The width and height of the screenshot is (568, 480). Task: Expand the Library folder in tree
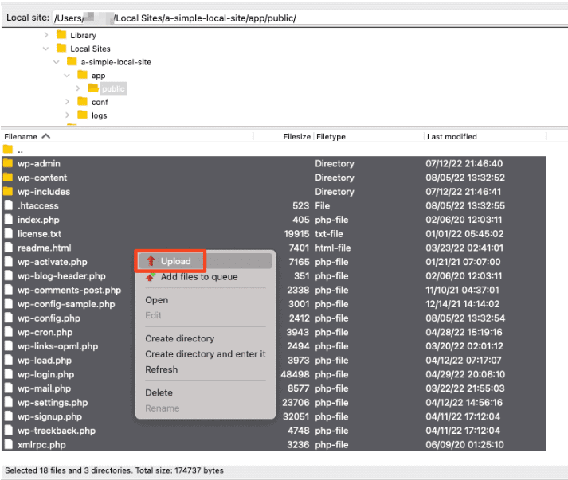(46, 35)
